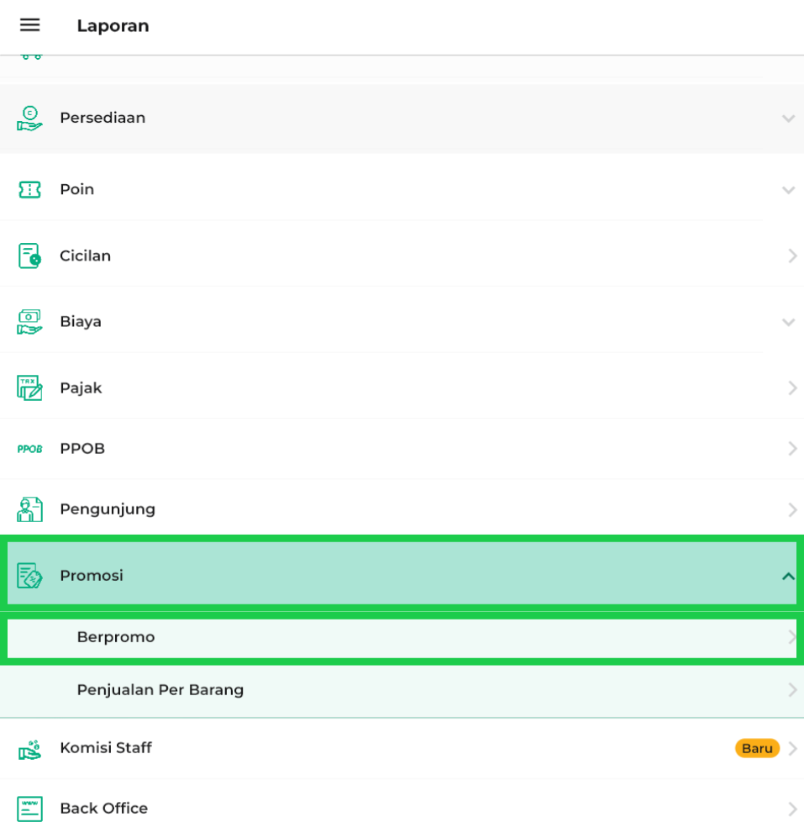Click the Pajak tax icon
This screenshot has width=804, height=833.
29,388
